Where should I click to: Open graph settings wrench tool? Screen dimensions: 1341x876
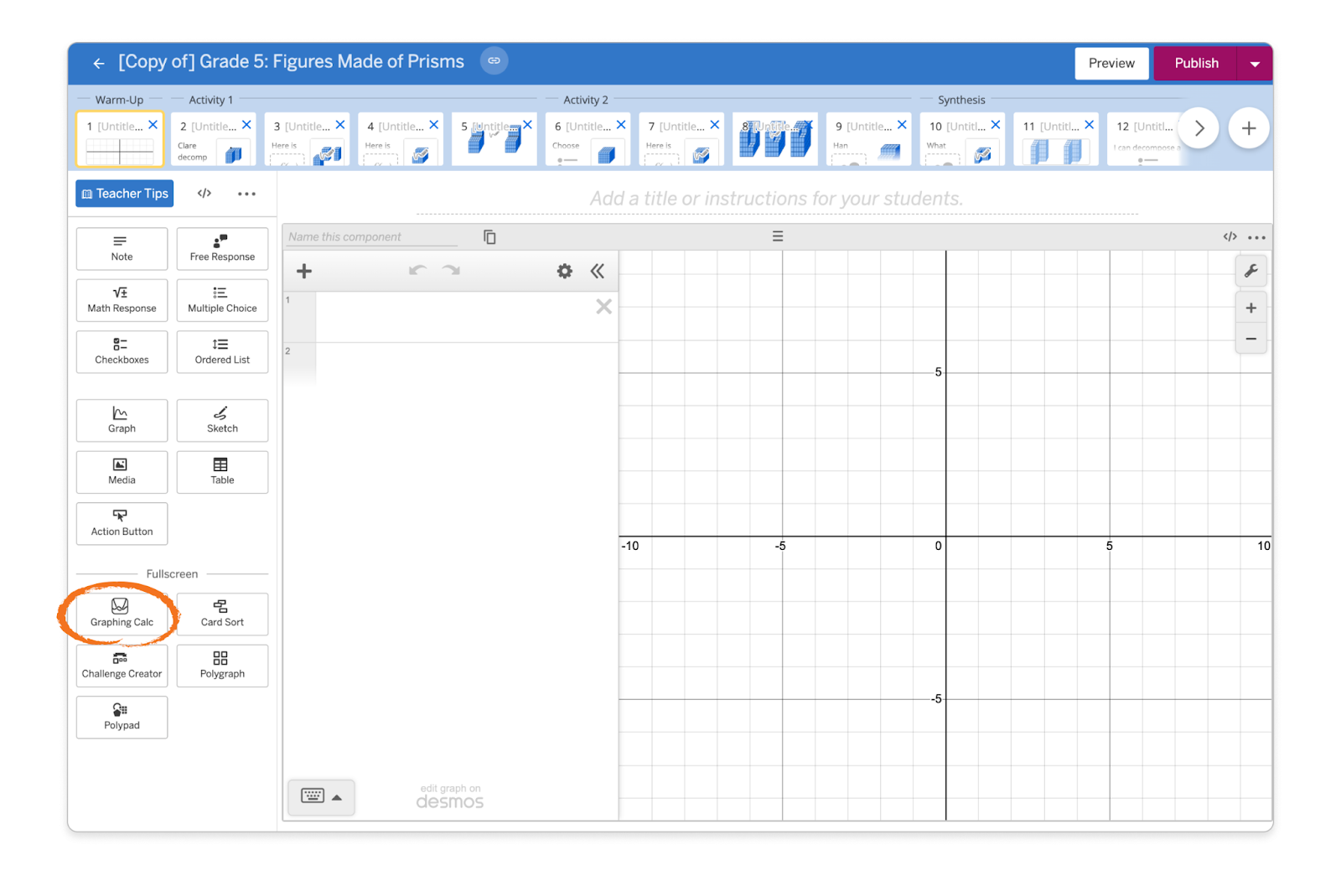pyautogui.click(x=1250, y=271)
